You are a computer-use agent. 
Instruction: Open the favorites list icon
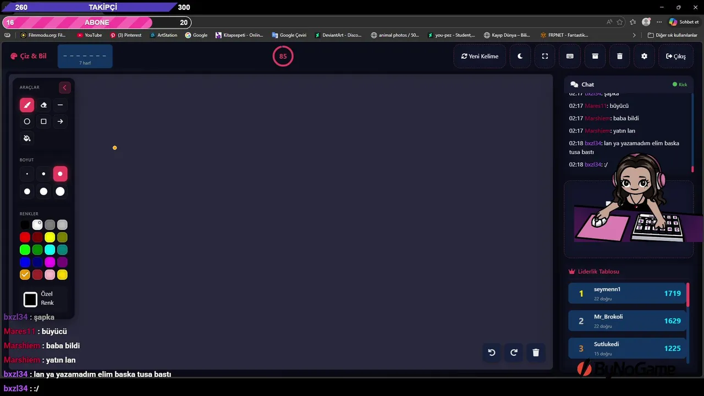tap(633, 22)
